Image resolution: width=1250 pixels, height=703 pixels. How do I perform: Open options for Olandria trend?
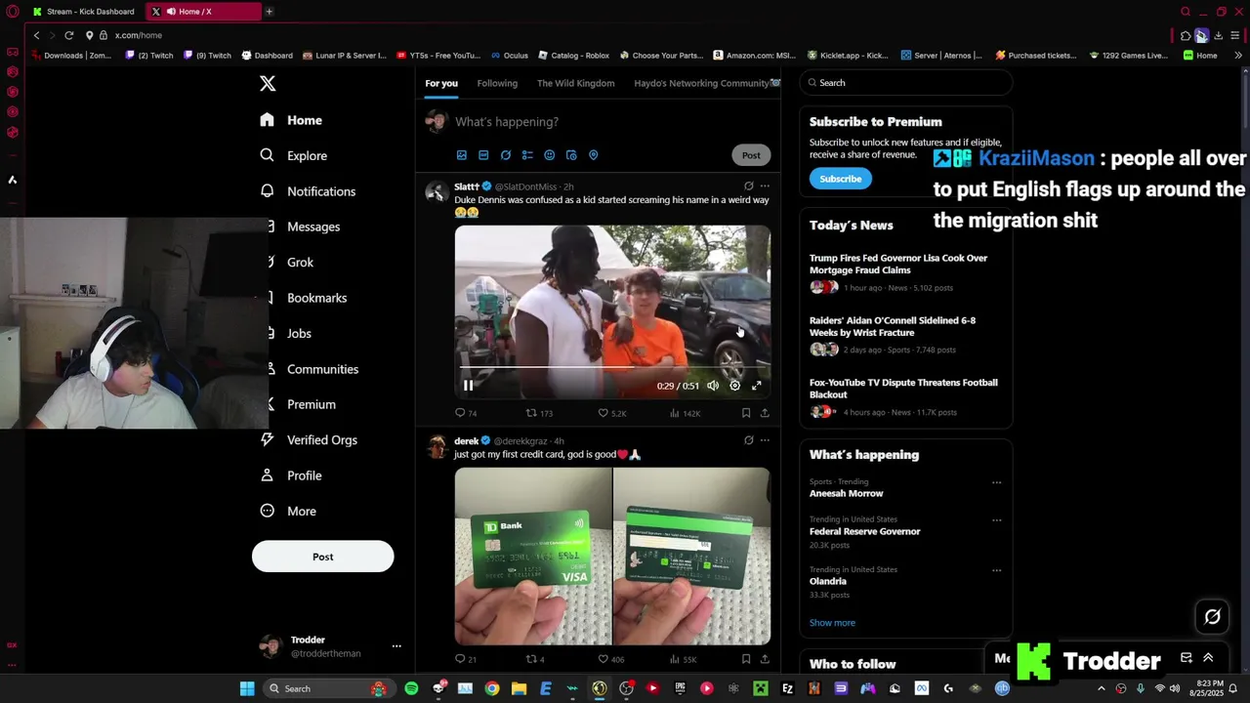(x=996, y=570)
